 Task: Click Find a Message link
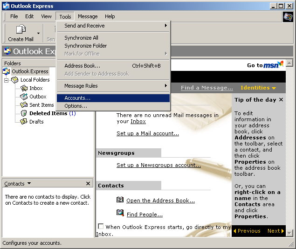[x=207, y=88]
